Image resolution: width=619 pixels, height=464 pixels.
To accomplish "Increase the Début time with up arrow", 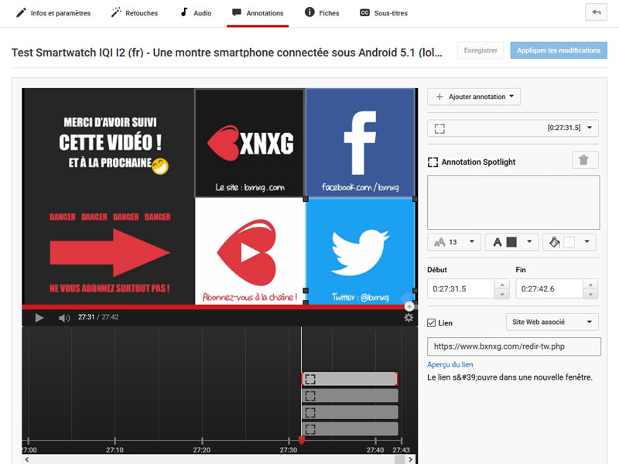I will pos(502,285).
